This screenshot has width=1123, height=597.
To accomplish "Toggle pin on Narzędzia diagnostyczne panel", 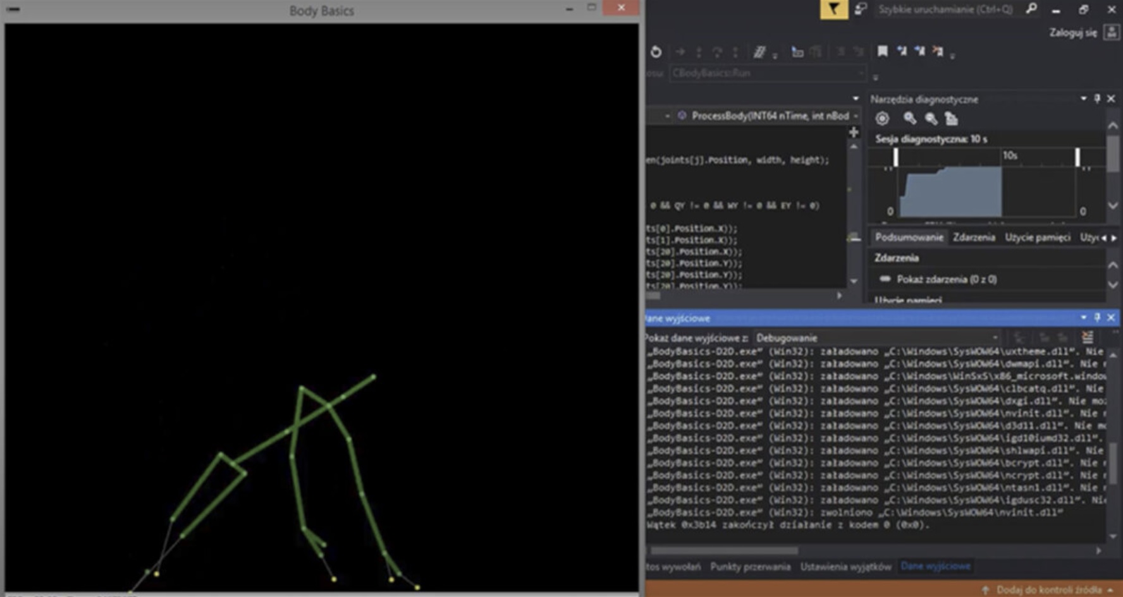I will [x=1097, y=99].
